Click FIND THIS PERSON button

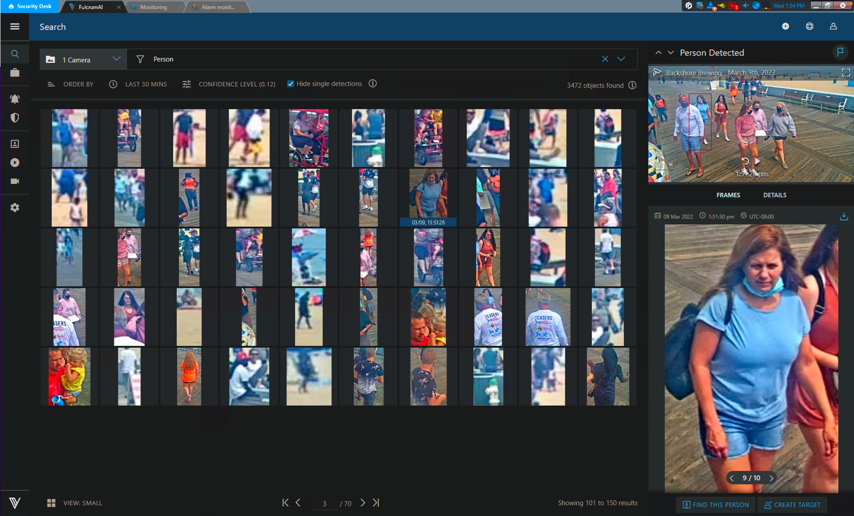click(x=715, y=504)
